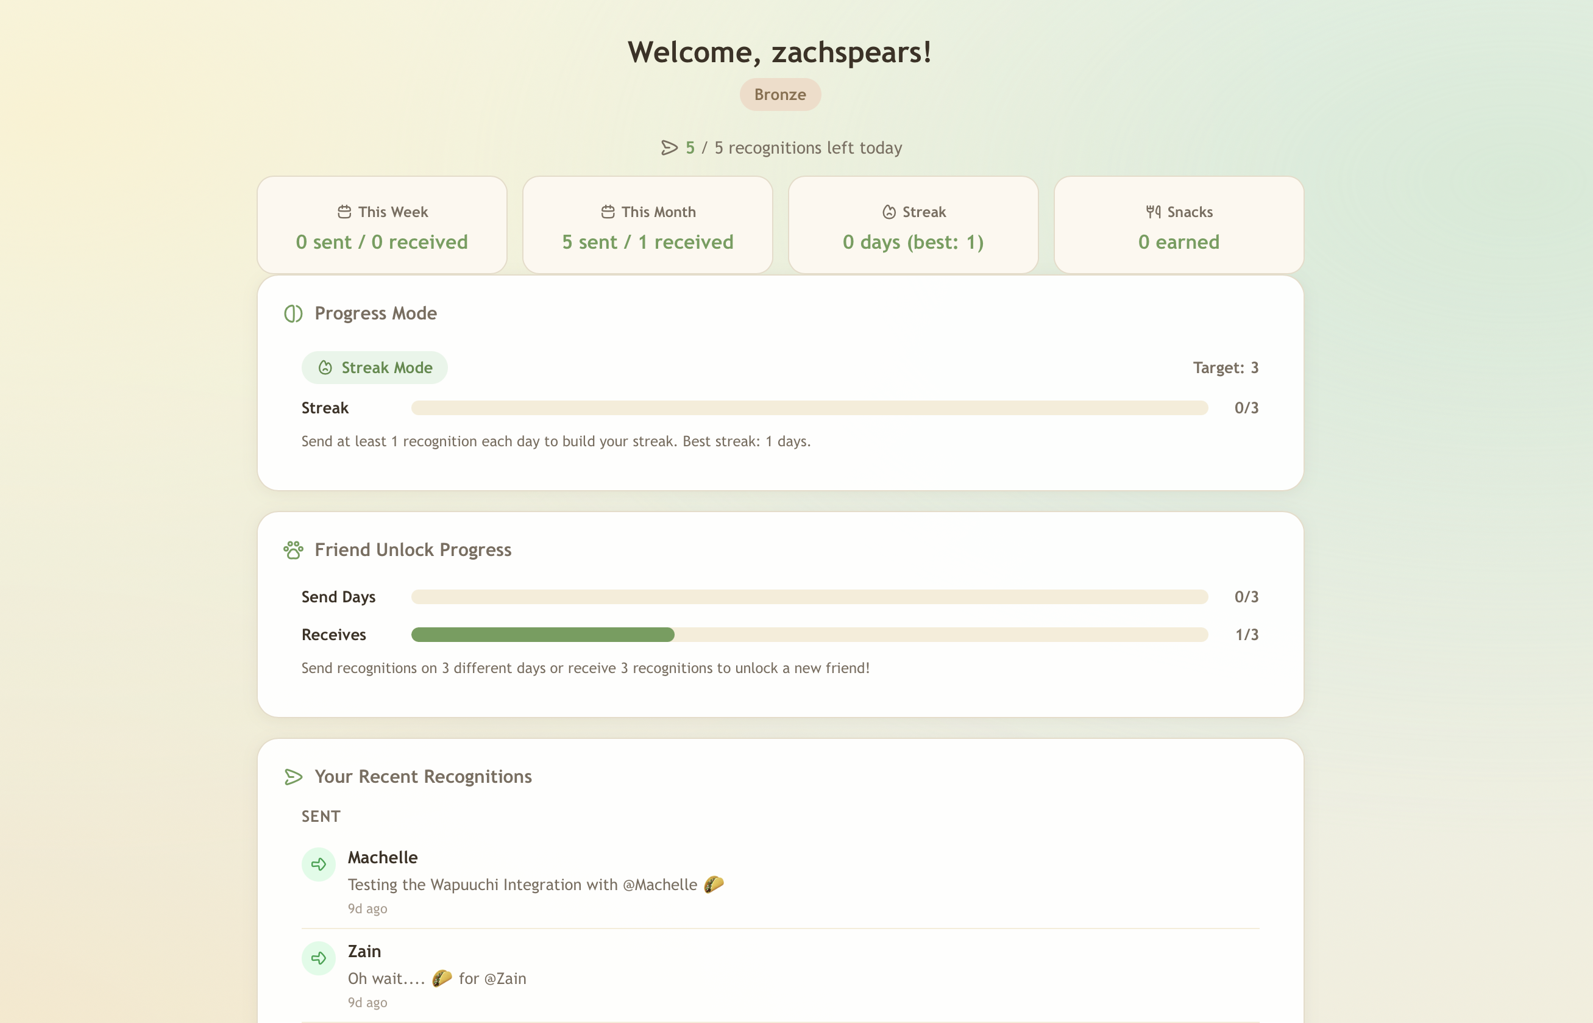Click the calendar icon in This Week card

click(x=344, y=212)
